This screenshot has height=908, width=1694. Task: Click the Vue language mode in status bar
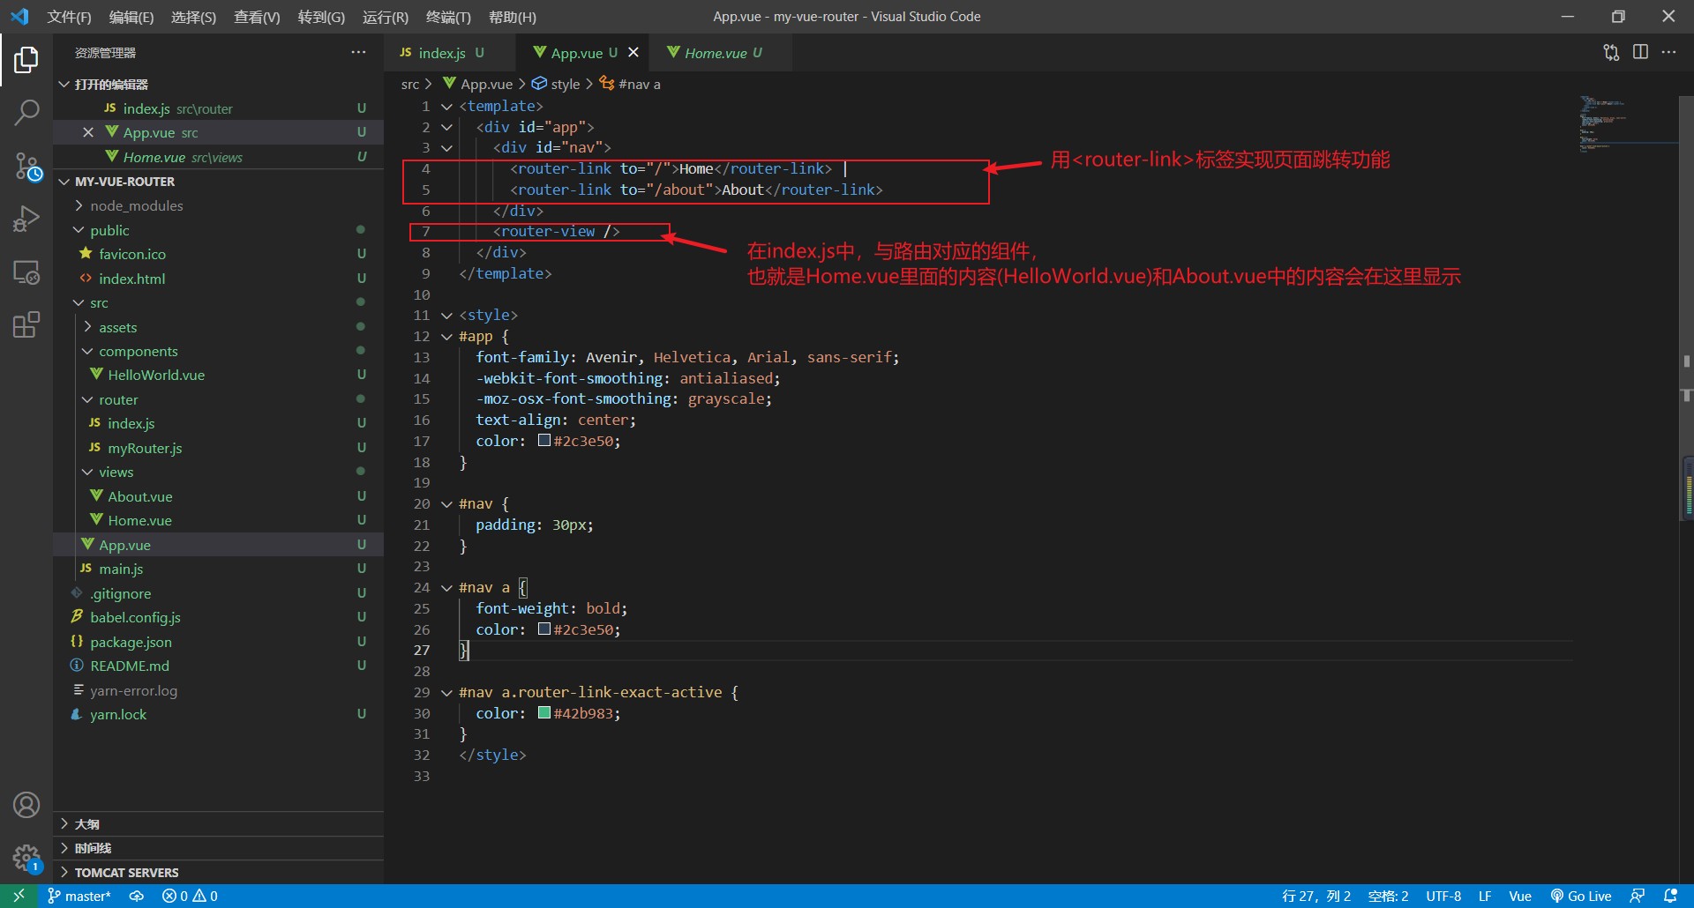pos(1520,896)
